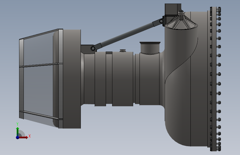The width and height of the screenshot is (240, 155).
Task: Select the flanged pipe stub on the cylinder top
Action: pyautogui.click(x=150, y=48)
